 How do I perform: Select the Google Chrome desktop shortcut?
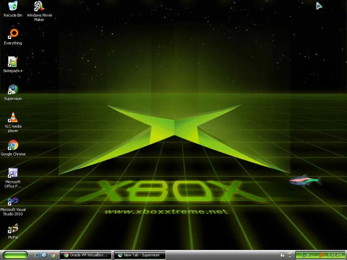point(13,148)
